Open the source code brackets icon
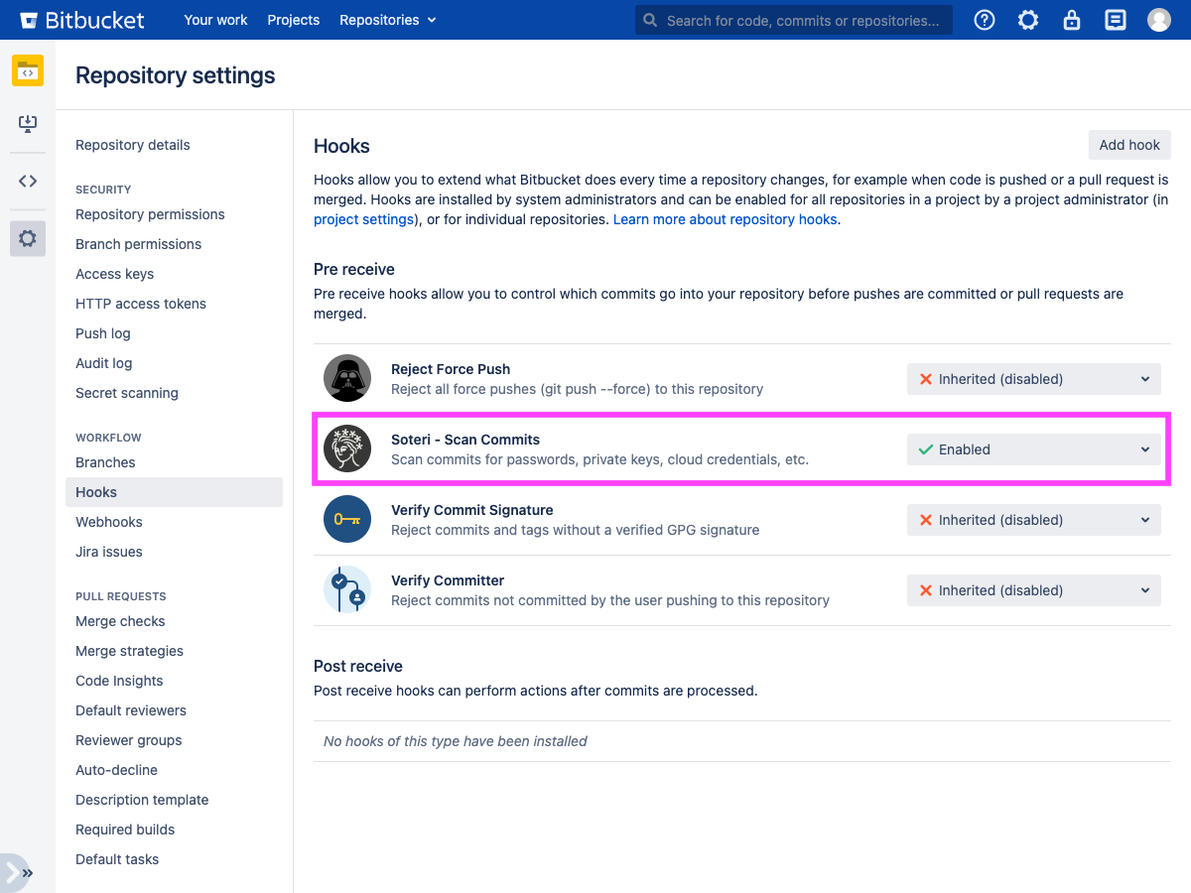This screenshot has width=1191, height=893. (28, 181)
